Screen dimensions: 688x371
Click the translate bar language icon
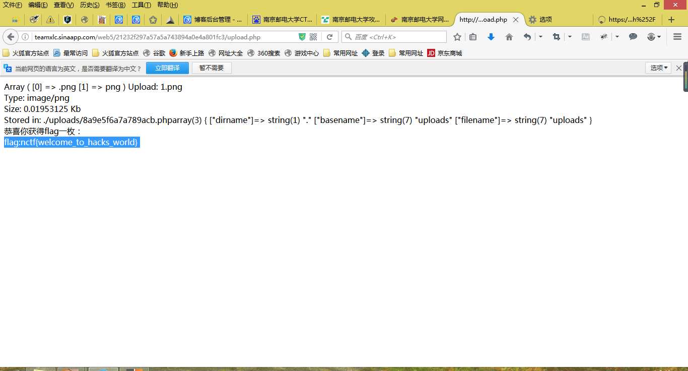coord(8,68)
